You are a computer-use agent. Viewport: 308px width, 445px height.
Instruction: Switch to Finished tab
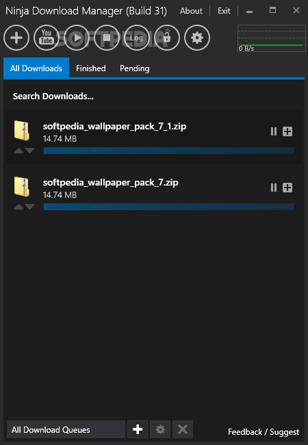click(x=91, y=68)
